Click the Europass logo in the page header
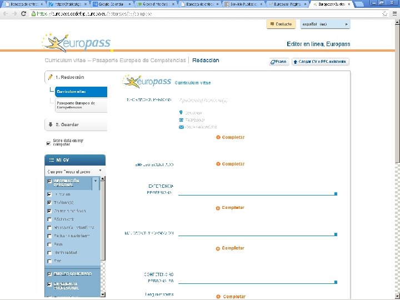The image size is (400, 300). 77,43
